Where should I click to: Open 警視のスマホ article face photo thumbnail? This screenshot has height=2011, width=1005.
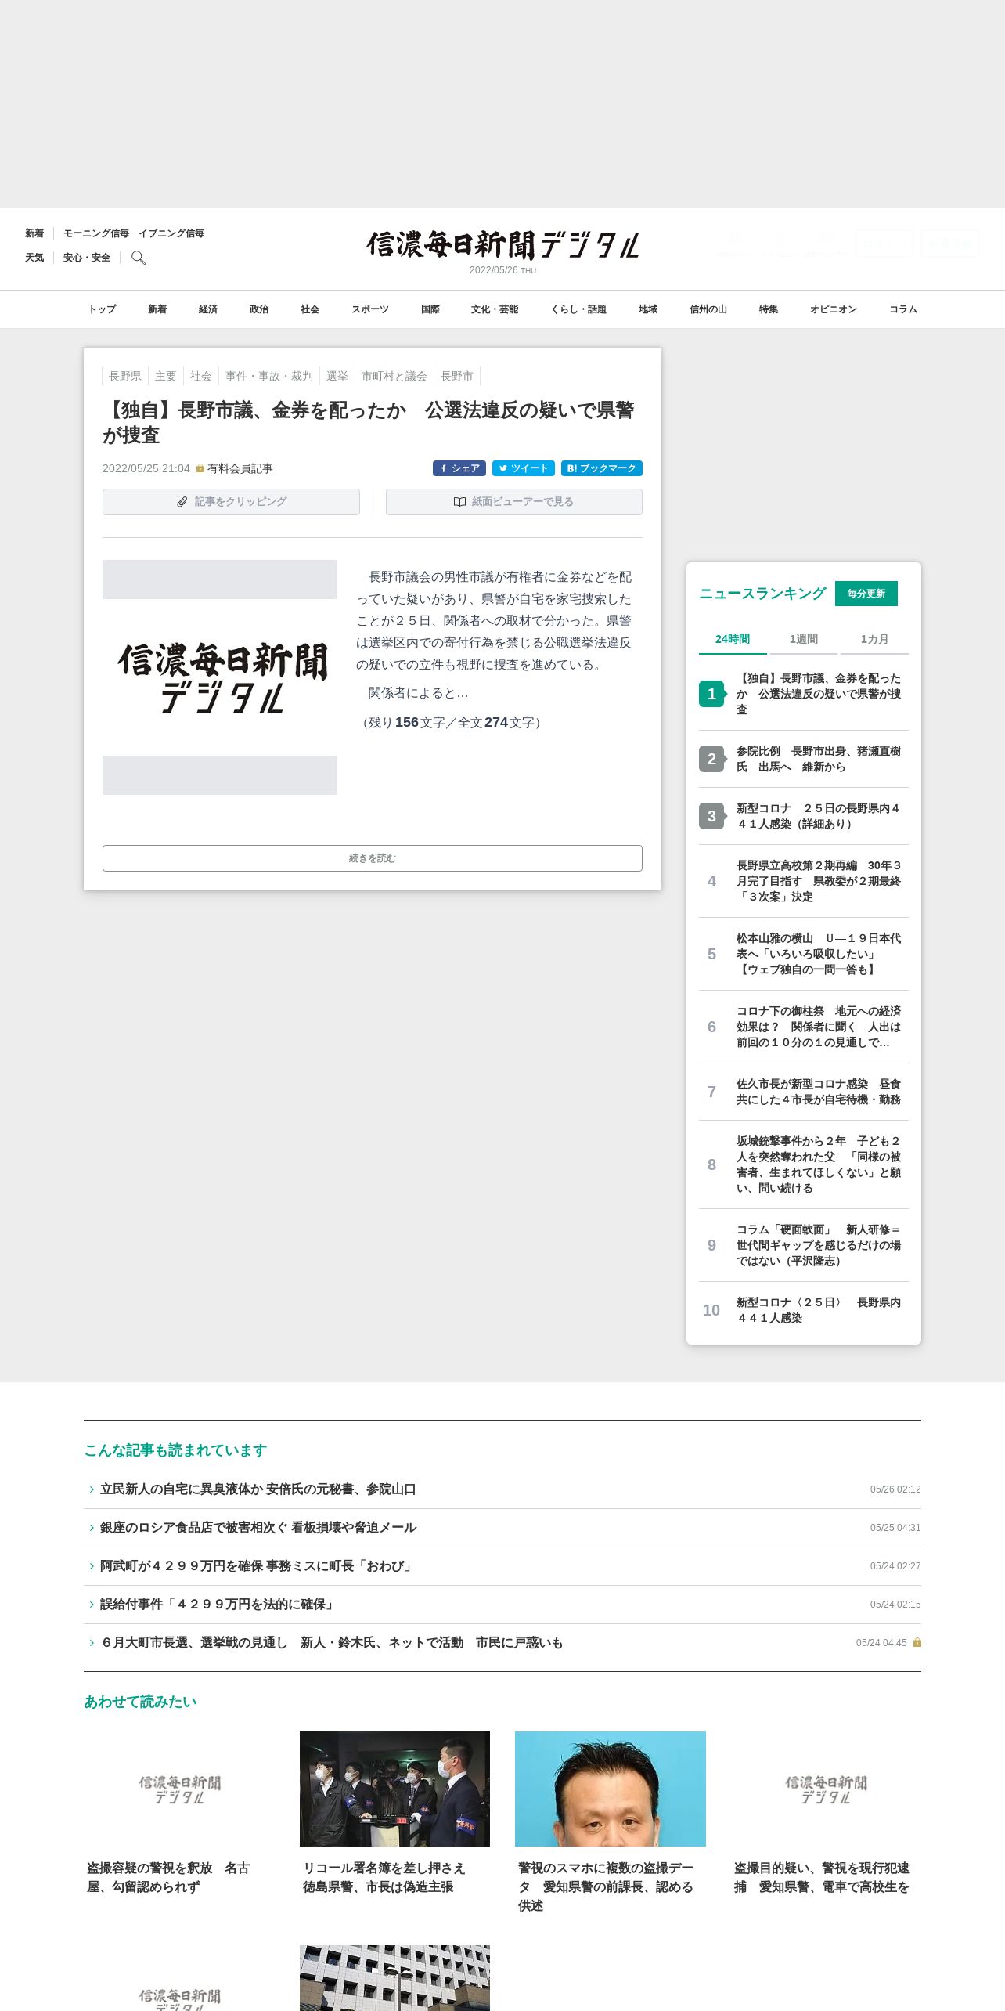(611, 1789)
